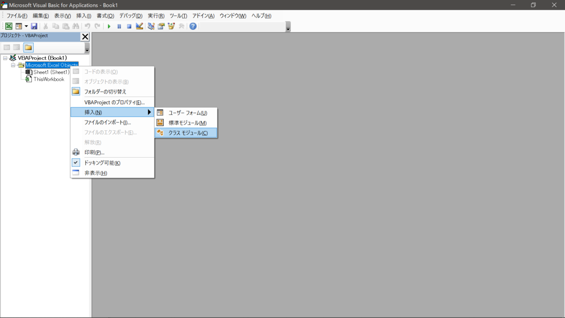This screenshot has width=565, height=318.
Task: Toggle Folders icon in Project pane toolbar
Action: coord(28,47)
